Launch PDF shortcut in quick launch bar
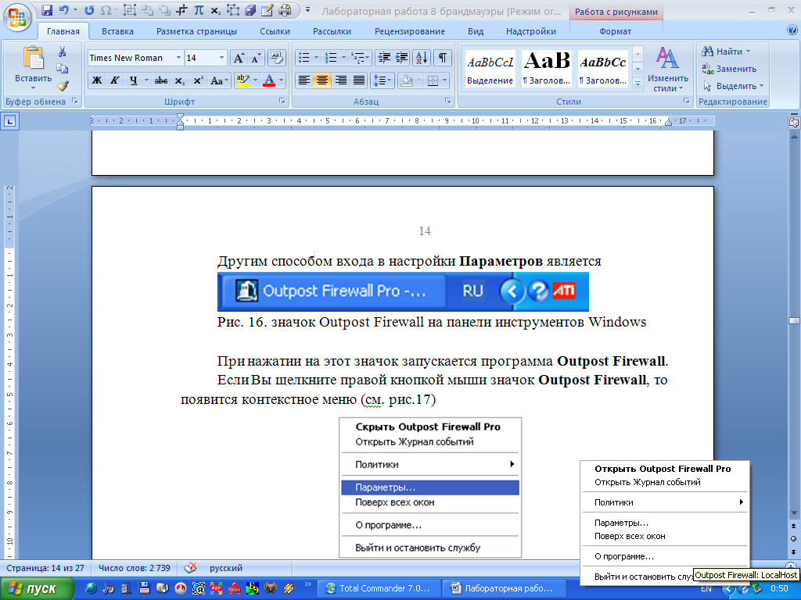Viewport: 801px width, 600px height. tap(216, 588)
